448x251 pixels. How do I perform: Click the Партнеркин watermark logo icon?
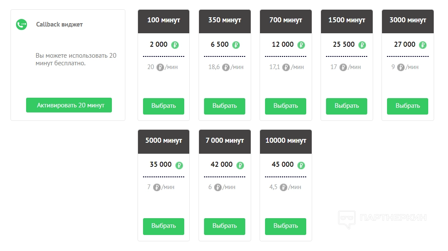[x=347, y=219]
